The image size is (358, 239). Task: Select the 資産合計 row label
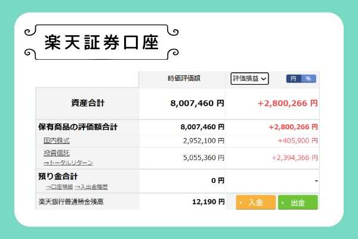pos(88,103)
